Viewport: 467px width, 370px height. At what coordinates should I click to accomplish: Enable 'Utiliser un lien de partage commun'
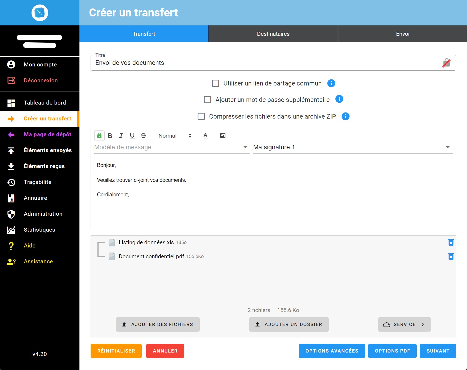215,83
